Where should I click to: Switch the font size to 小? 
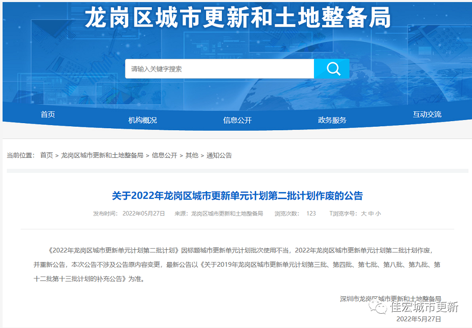[x=378, y=214]
